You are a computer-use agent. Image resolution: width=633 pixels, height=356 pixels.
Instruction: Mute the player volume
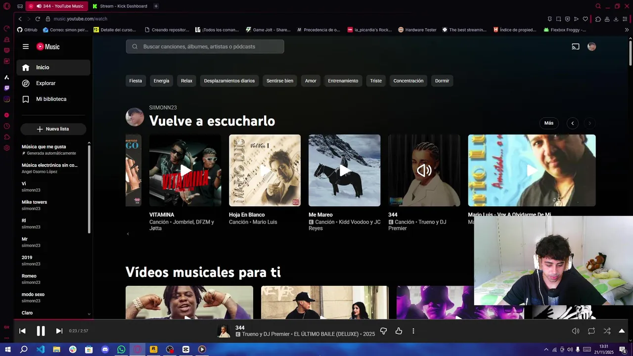coord(576,331)
